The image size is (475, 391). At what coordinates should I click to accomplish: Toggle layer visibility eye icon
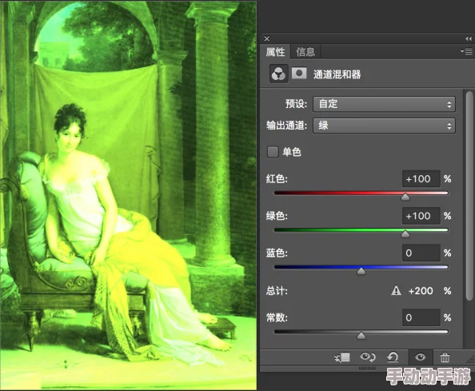pos(420,357)
